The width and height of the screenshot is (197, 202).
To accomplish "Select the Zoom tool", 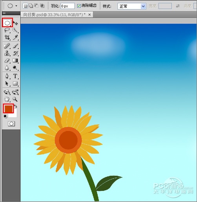I will [15, 99].
